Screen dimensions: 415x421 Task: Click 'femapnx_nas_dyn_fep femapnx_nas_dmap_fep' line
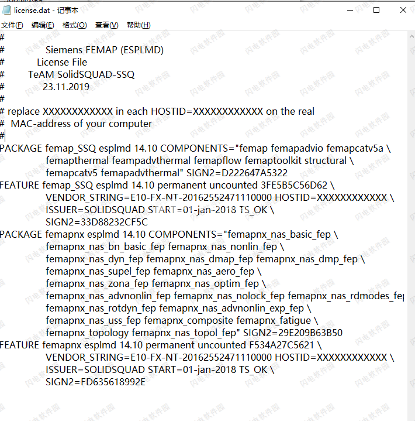[x=205, y=259]
